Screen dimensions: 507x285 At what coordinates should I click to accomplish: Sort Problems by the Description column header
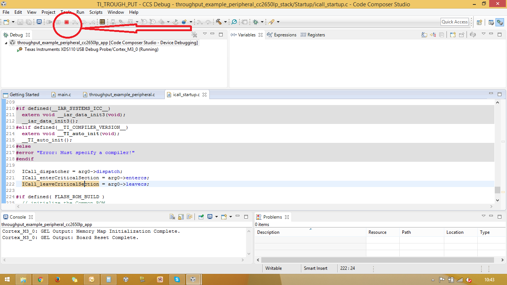coord(310,232)
